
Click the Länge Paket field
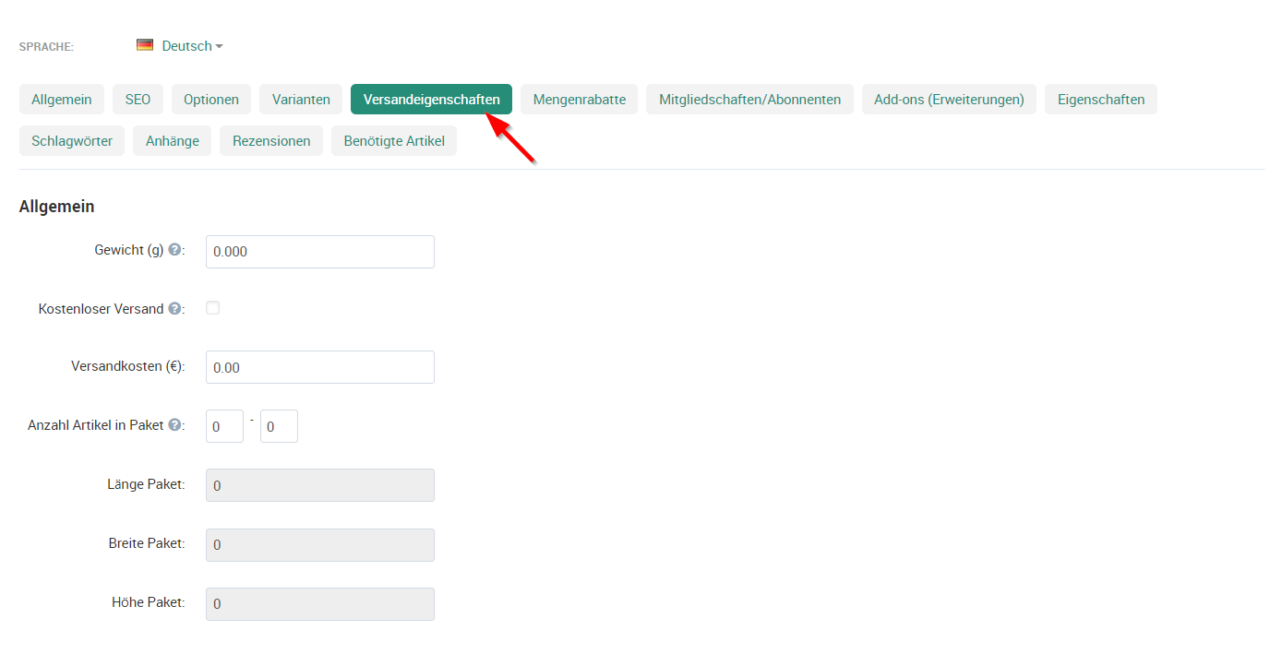click(320, 485)
